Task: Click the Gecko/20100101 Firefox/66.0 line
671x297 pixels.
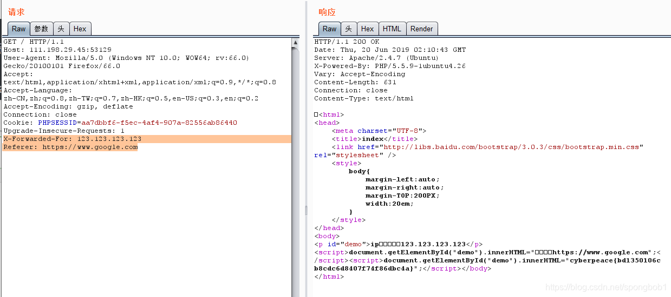Action: 62,66
